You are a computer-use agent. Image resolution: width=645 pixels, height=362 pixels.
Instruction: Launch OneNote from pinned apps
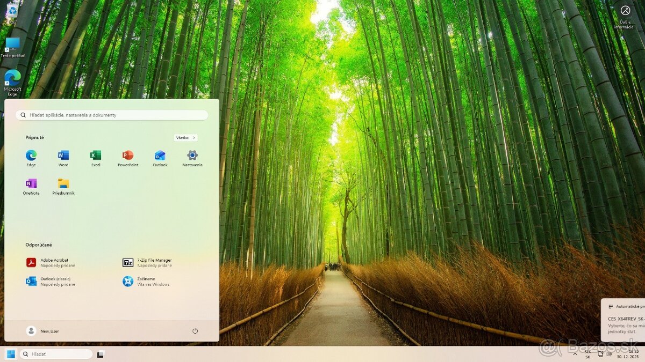pos(31,184)
